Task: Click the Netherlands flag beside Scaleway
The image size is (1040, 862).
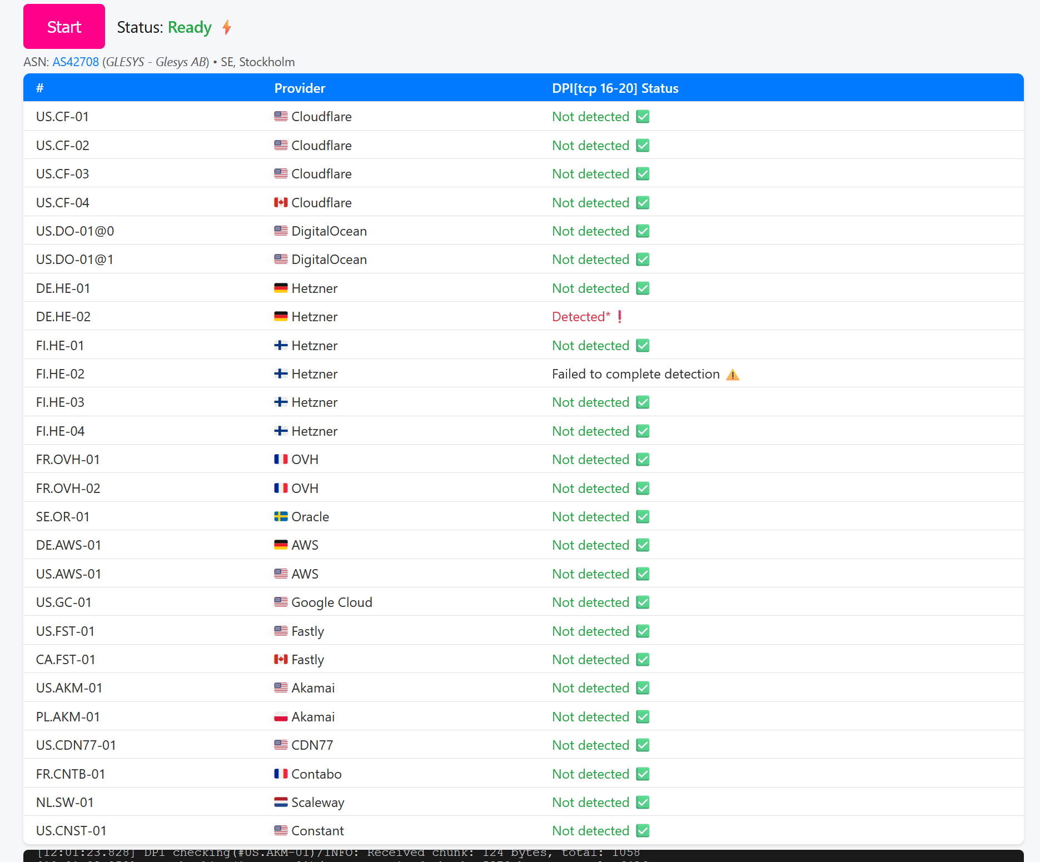Action: pyautogui.click(x=281, y=802)
